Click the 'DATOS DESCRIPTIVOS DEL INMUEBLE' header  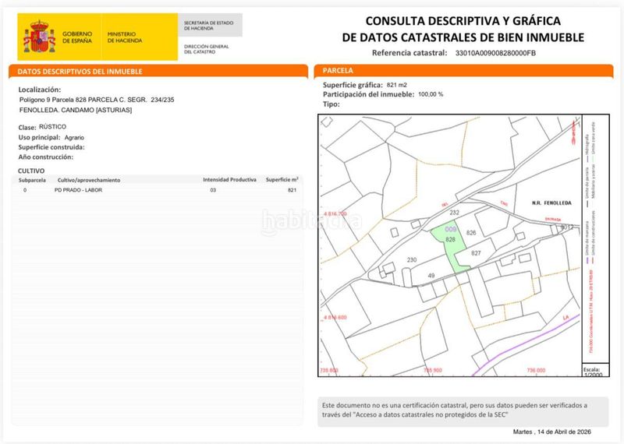click(80, 72)
